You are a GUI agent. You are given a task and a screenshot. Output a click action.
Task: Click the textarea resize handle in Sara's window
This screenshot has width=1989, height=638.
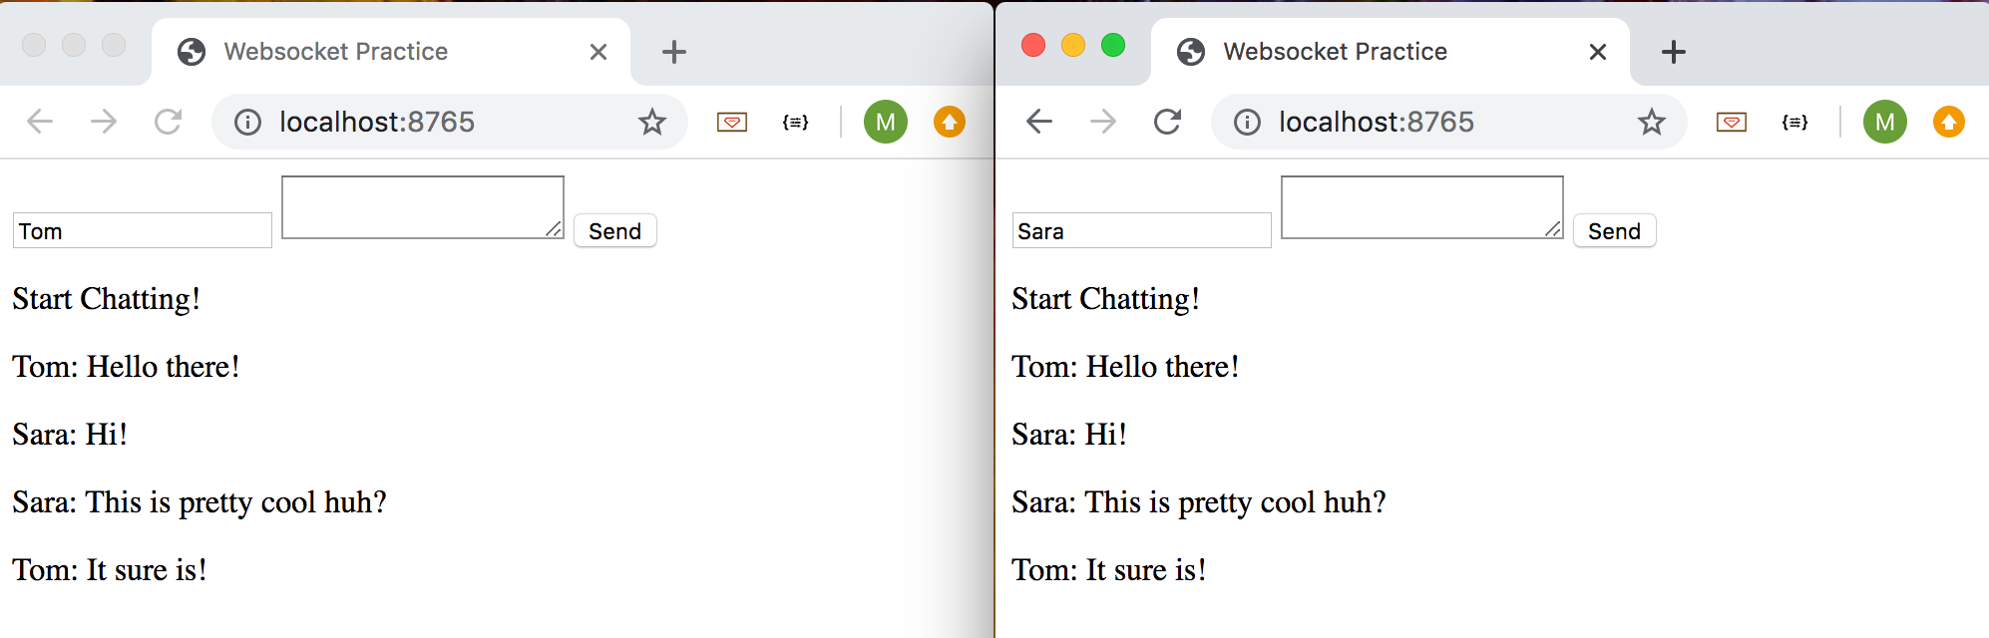(x=1553, y=229)
